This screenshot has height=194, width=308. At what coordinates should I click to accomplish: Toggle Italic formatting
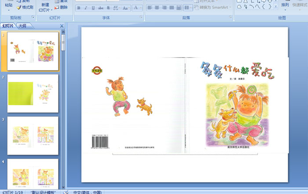(86, 8)
